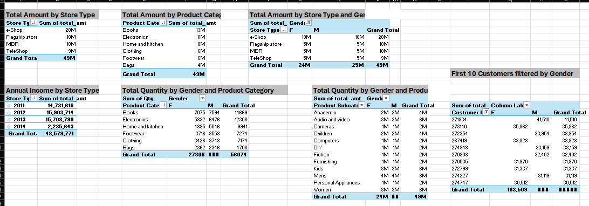Screen dimensions: 589x206
Task: Open Store Type row filter in Store Type and Gender table
Action: (284, 30)
